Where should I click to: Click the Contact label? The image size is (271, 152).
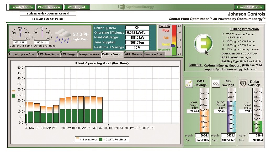[x=195, y=65]
